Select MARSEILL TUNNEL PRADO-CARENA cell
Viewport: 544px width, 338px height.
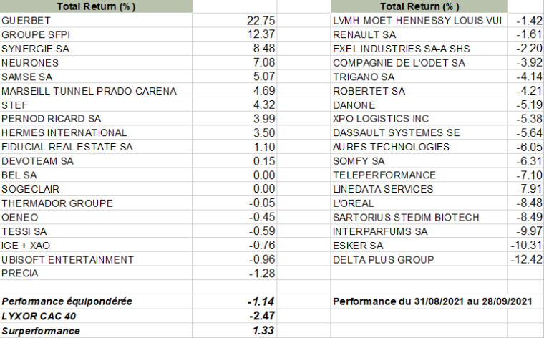pyautogui.click(x=96, y=91)
